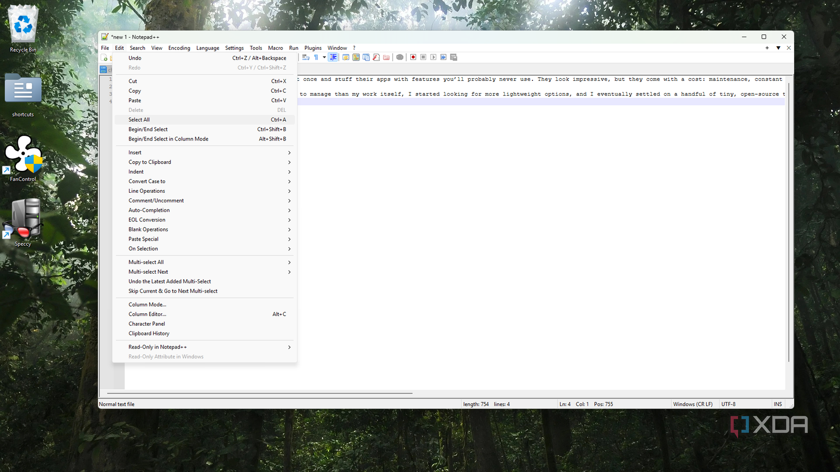Expand the Auto-Completion submenu
Viewport: 840px width, 472px height.
click(x=205, y=210)
